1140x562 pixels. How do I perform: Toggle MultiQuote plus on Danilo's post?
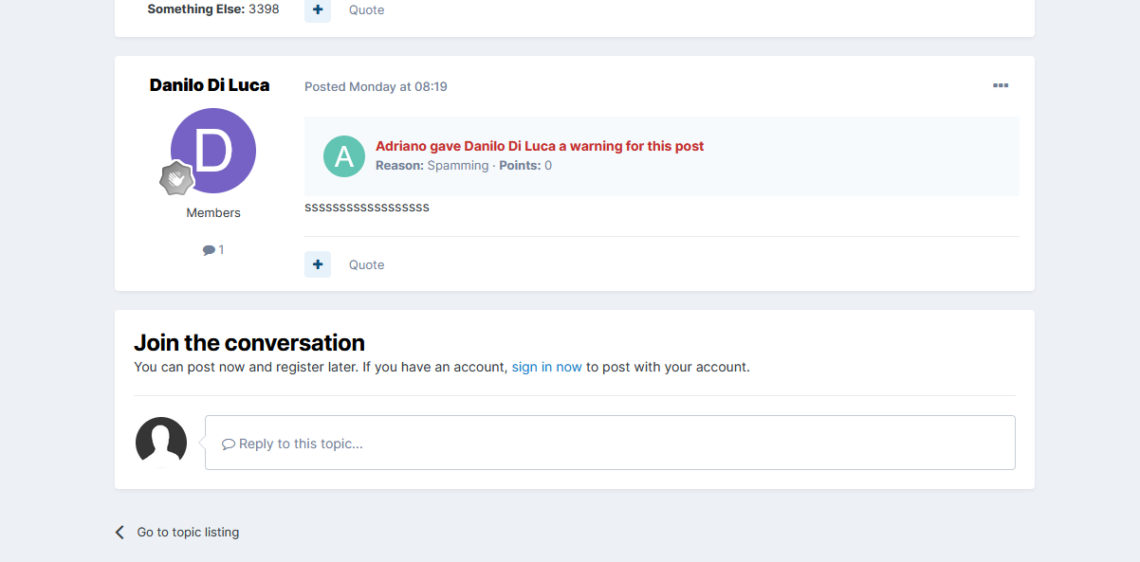point(318,264)
